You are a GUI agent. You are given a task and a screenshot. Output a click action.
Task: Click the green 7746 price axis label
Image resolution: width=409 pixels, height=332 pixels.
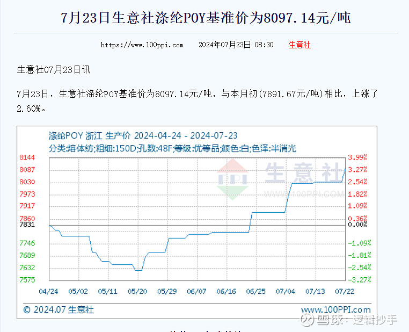coord(27,243)
